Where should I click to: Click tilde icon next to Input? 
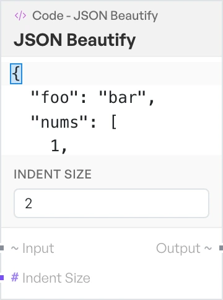tap(15, 248)
